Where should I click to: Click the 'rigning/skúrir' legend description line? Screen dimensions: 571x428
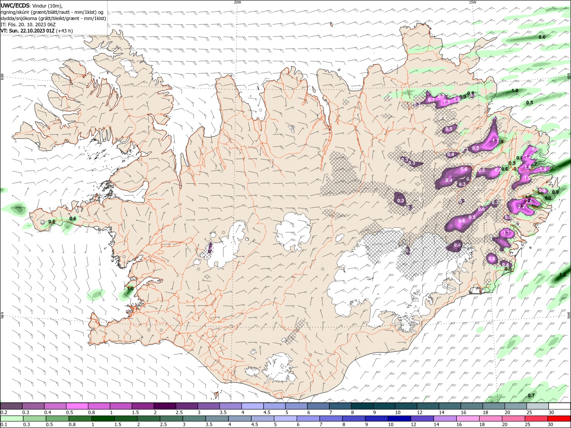pyautogui.click(x=52, y=12)
